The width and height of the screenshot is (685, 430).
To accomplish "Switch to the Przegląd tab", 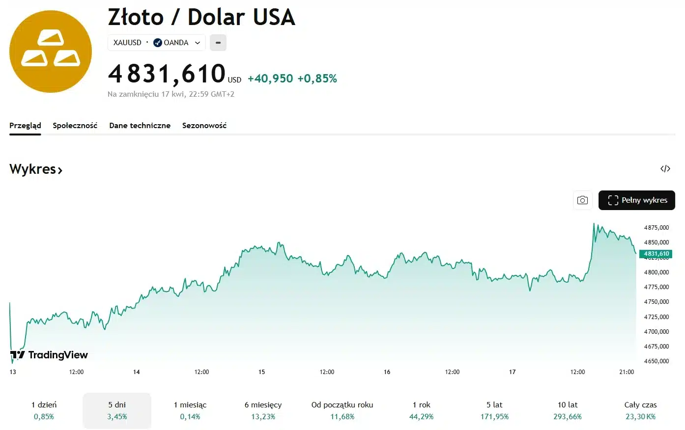I will pos(25,126).
